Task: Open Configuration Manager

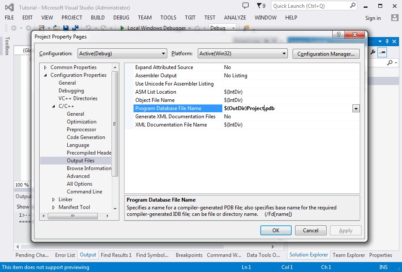Action: [x=326, y=54]
